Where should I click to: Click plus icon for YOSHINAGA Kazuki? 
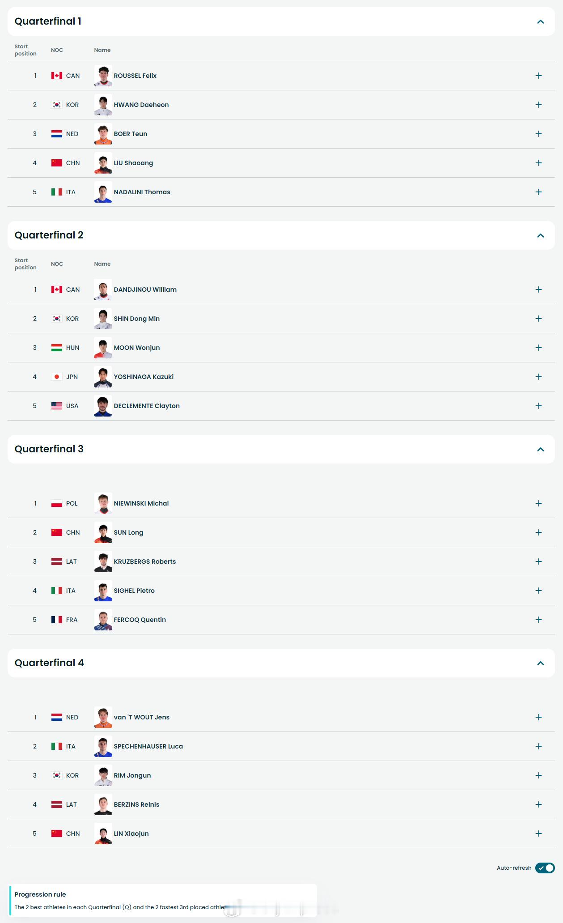pyautogui.click(x=538, y=377)
